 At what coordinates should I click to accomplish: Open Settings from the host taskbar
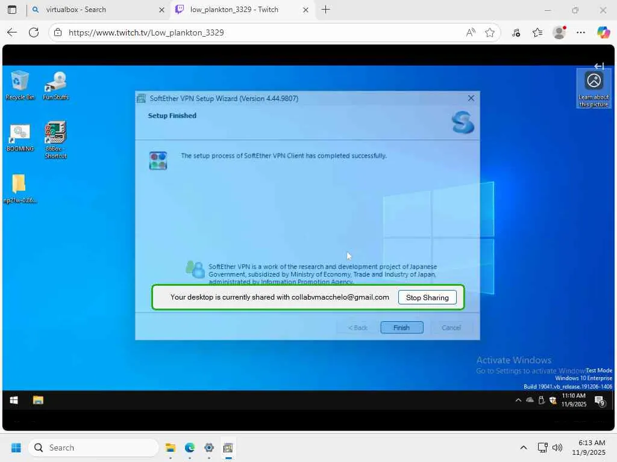coord(209,448)
